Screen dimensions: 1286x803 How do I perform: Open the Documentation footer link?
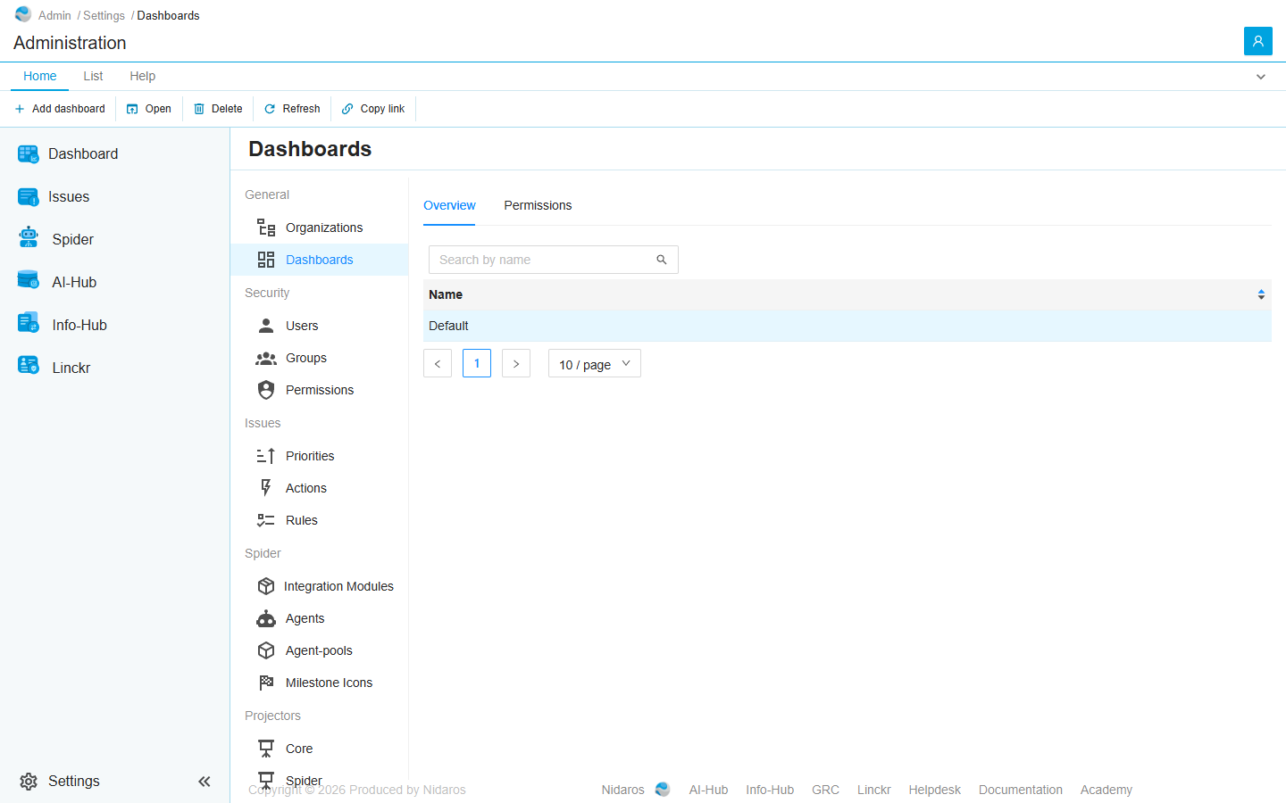[x=1021, y=790]
